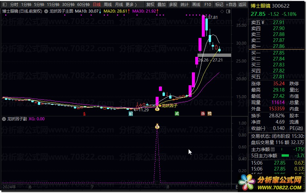Click the 叠加 overlay button

click(162, 4)
